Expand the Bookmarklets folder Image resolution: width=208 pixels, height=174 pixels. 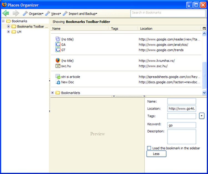coord(52,93)
